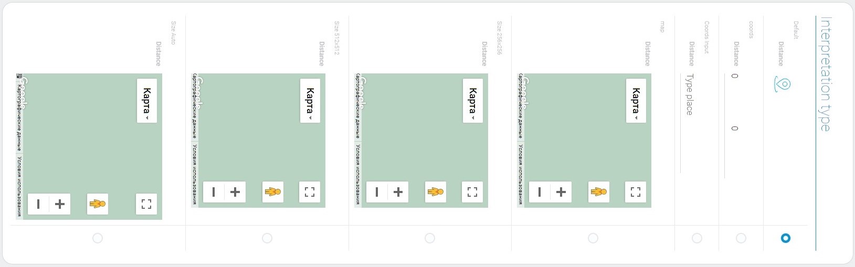Click Pegman street view icon in Size Auto map
Screen dimensions: 855x267
coord(98,204)
